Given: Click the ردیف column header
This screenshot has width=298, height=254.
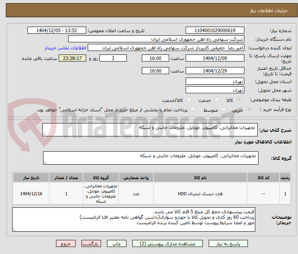Looking at the screenshot, I should tap(285, 178).
